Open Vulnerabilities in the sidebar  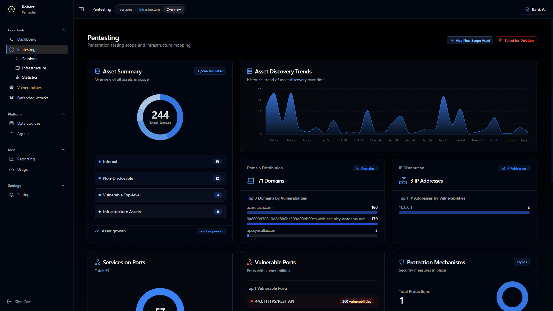click(x=37, y=88)
